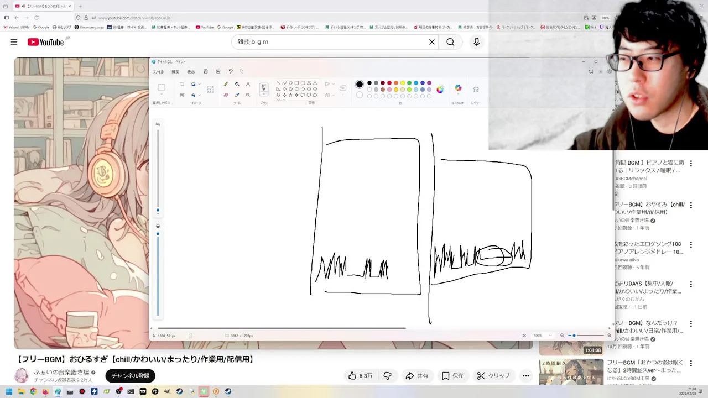
Task: Click the rectangular selection tool in Paint
Action: click(162, 87)
